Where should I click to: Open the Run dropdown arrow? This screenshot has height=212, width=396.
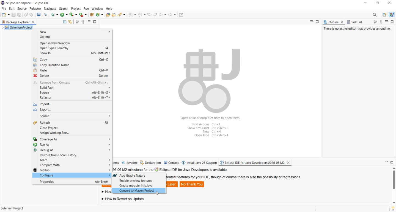pos(66,15)
